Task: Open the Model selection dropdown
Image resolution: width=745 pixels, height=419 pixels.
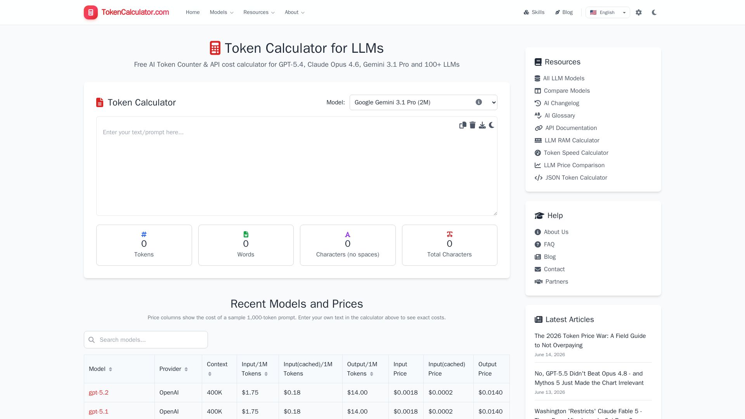Action: tap(423, 102)
